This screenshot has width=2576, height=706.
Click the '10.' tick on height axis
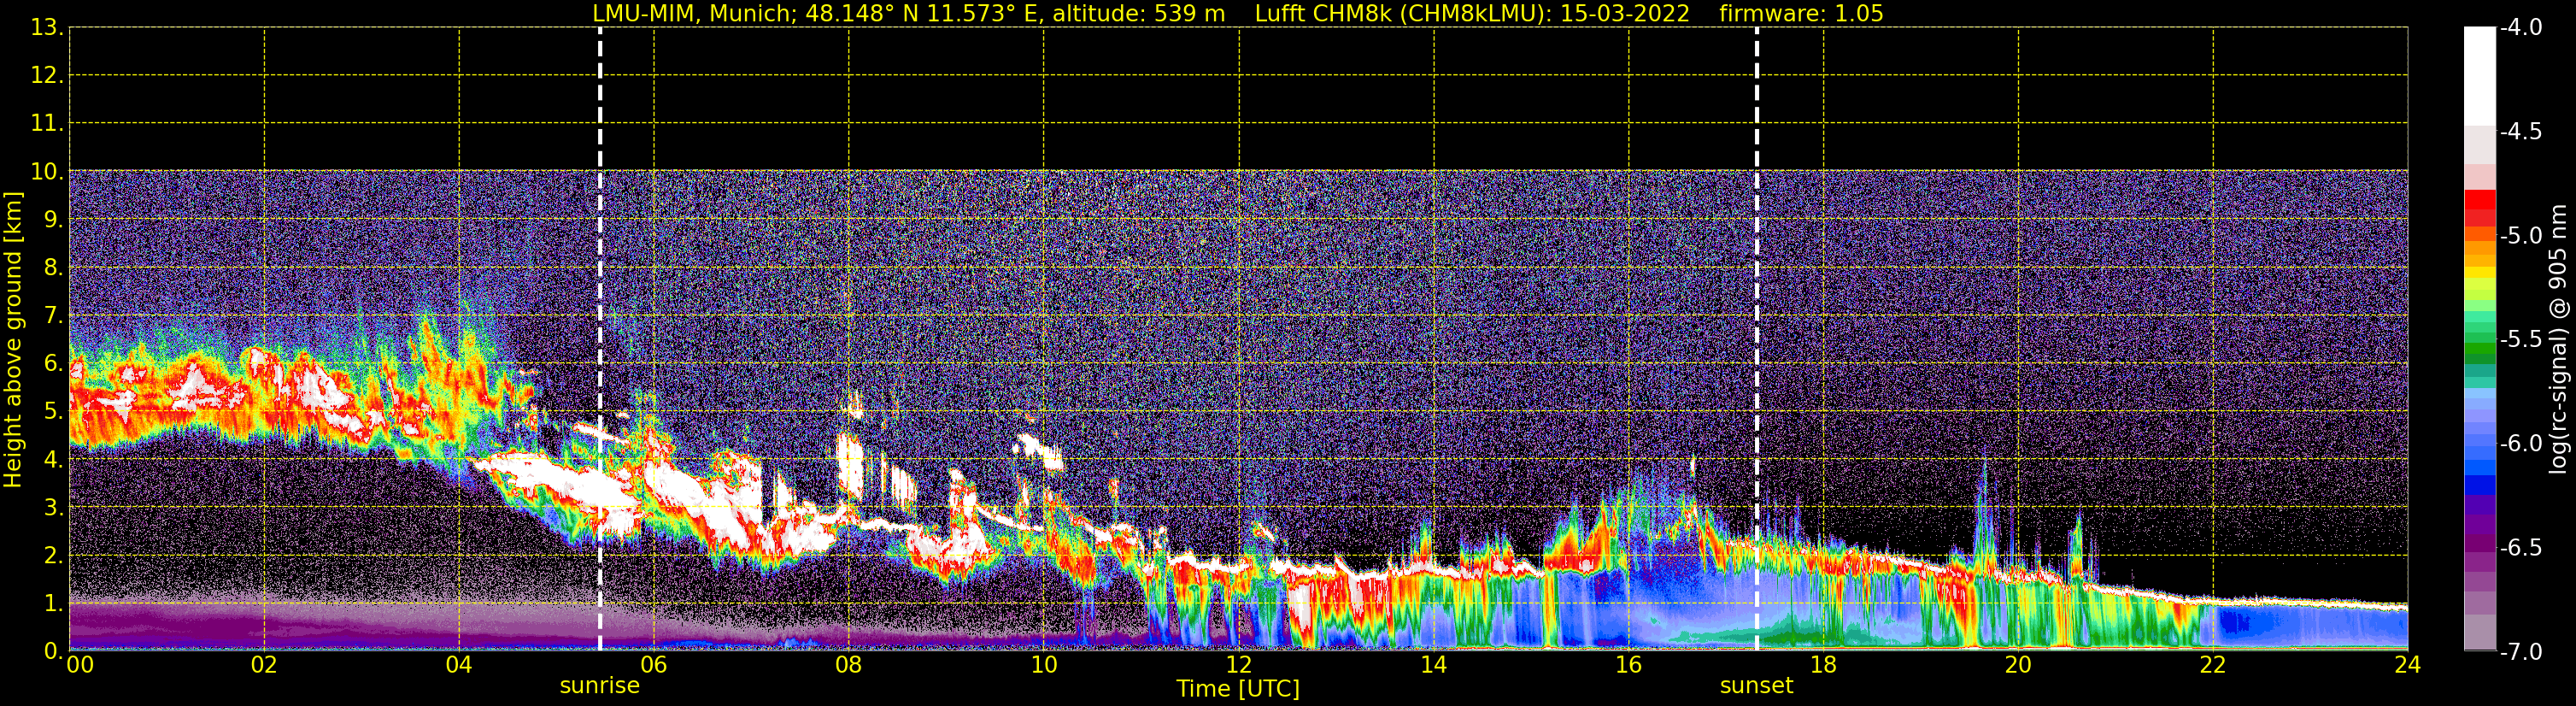46,172
